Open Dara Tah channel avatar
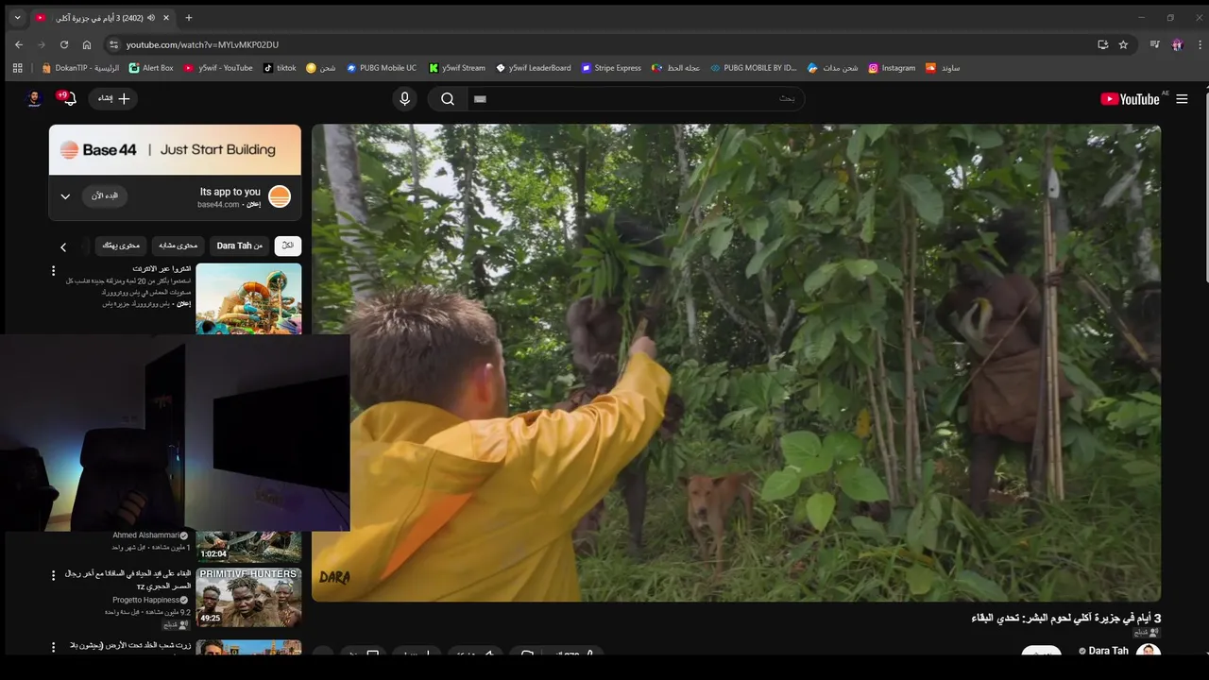The image size is (1209, 680). coord(1148,652)
